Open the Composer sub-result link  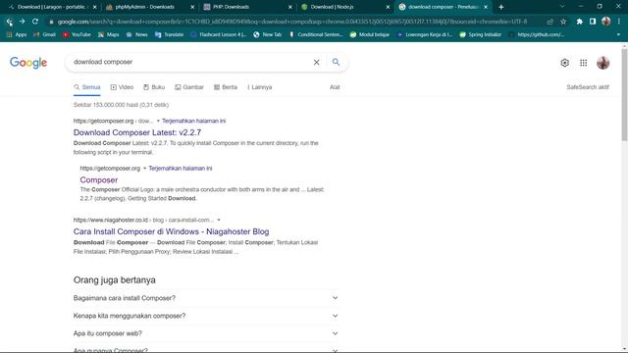(x=98, y=180)
